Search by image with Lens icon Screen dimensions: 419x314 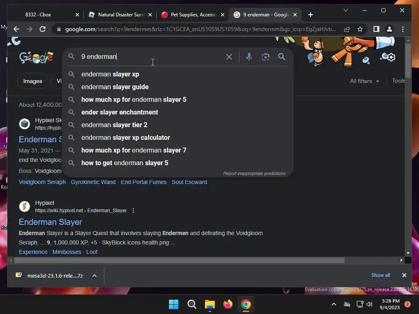[265, 56]
